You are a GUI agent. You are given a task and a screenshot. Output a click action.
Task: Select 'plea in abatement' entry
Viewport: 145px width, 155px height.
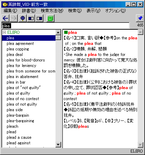click(23, 77)
